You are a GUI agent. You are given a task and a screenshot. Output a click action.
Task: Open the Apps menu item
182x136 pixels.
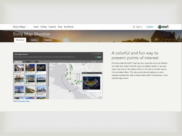coord(36,27)
